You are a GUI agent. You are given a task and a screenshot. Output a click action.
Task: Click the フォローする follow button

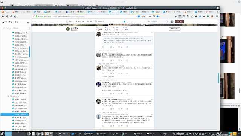tap(174, 29)
